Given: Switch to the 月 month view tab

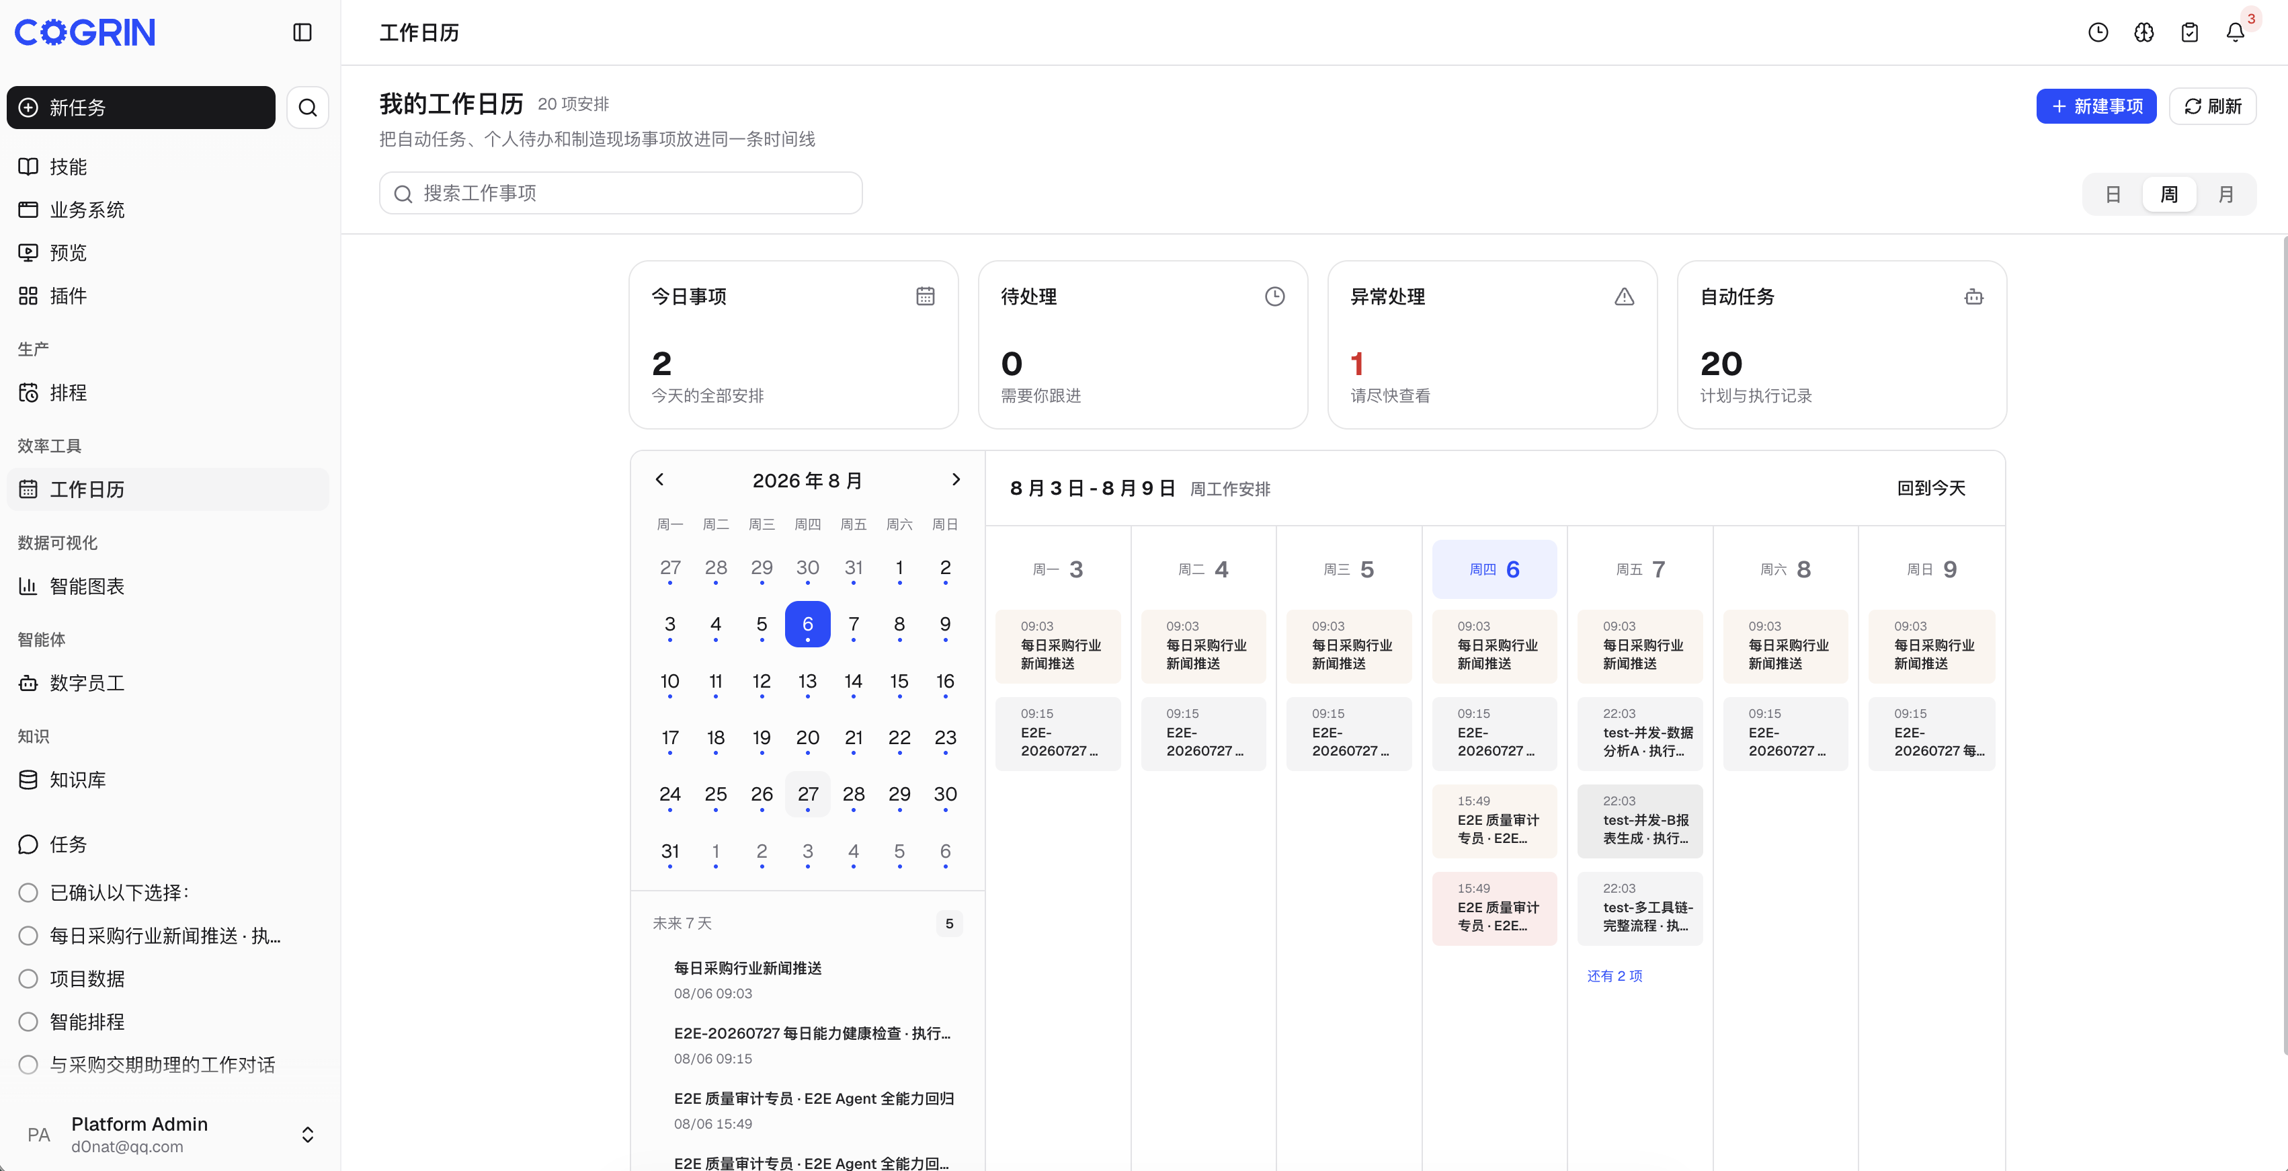Looking at the screenshot, I should (x=2225, y=194).
